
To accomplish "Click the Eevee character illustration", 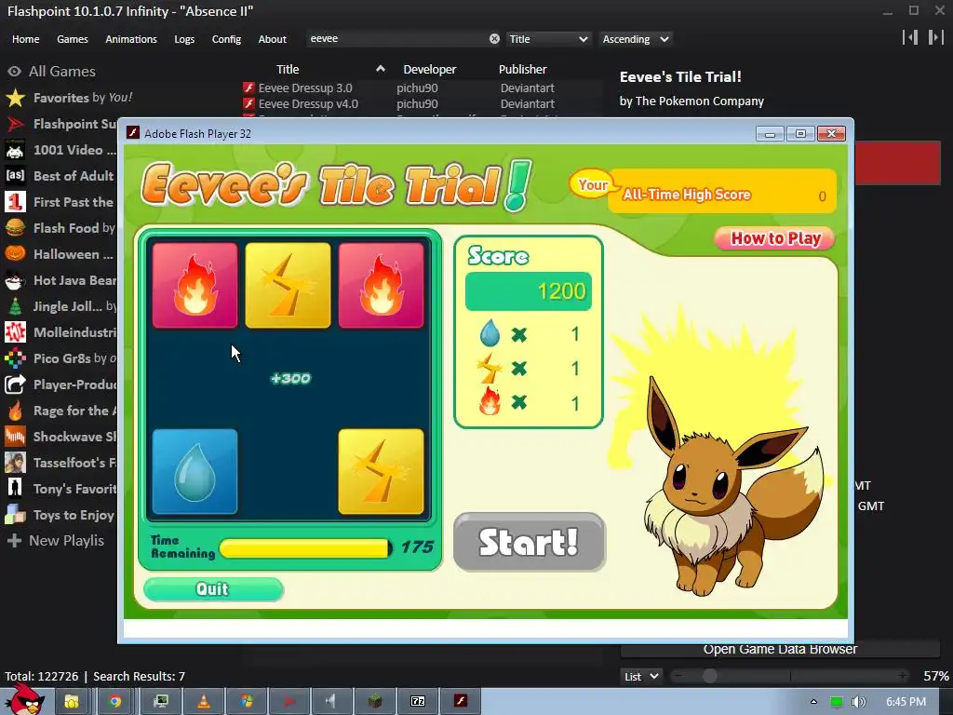I will tap(735, 486).
